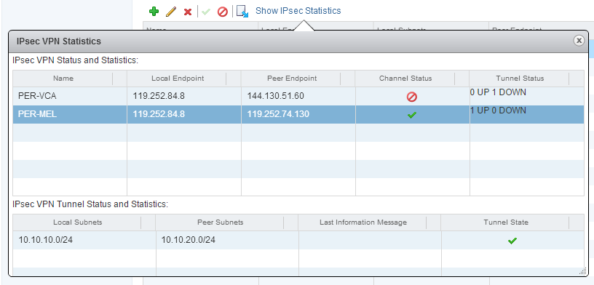
Task: Click the red X delete icon
Action: tap(188, 12)
